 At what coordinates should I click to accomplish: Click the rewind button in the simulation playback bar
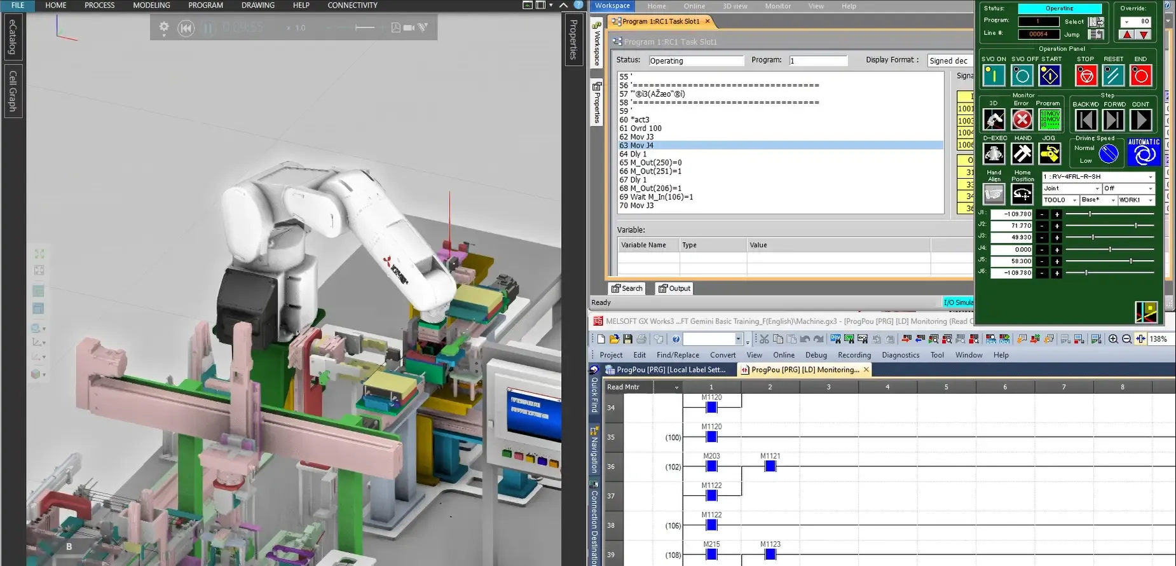[186, 28]
